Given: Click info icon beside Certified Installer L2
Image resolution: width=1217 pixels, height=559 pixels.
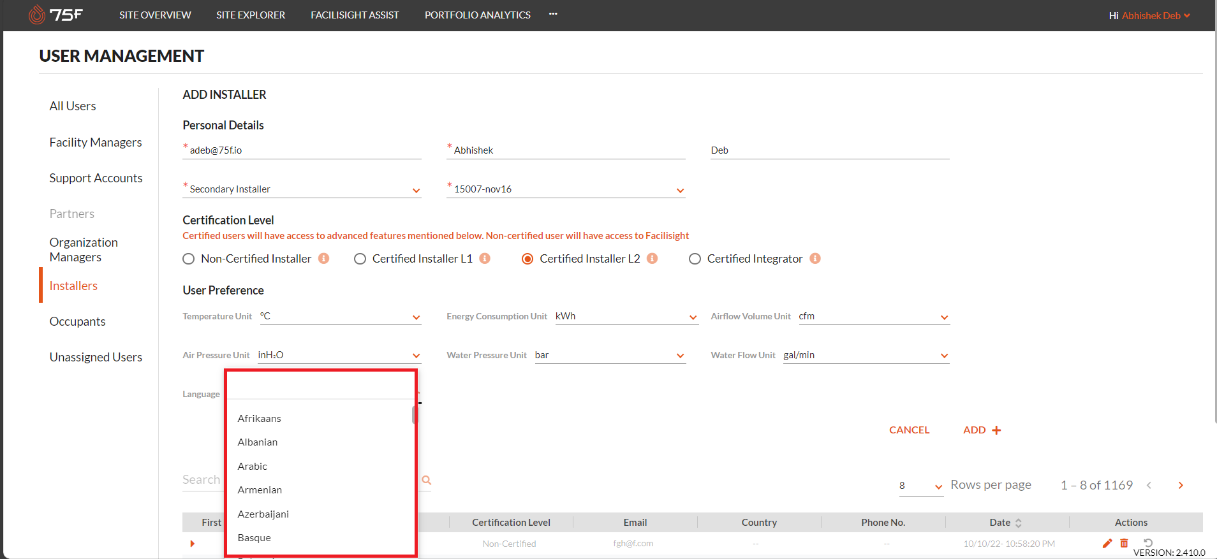Looking at the screenshot, I should tap(652, 258).
